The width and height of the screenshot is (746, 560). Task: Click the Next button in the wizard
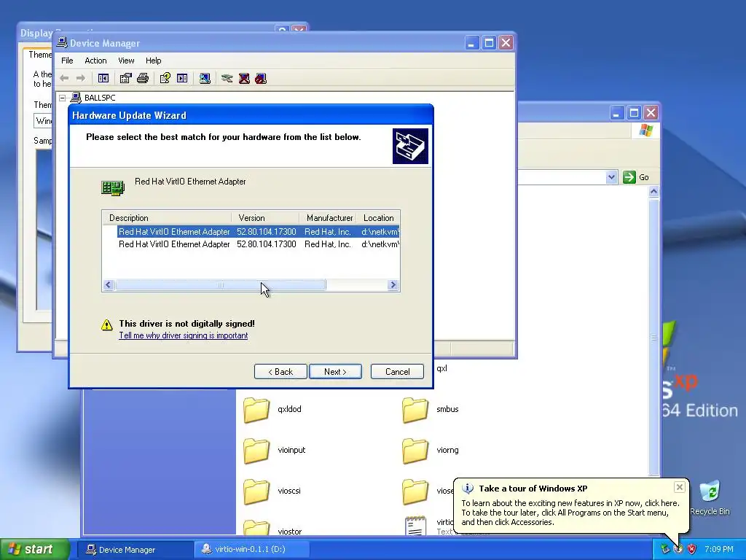pos(335,371)
